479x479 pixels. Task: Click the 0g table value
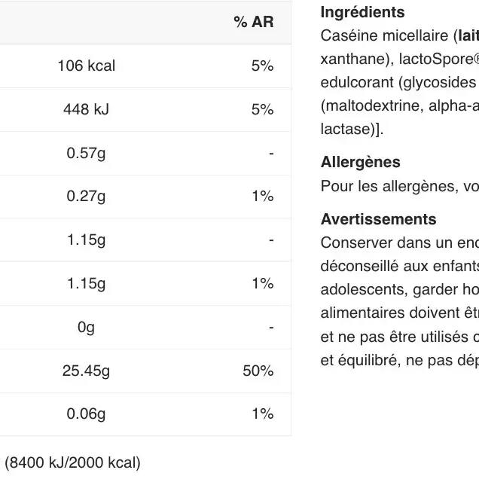(x=86, y=327)
